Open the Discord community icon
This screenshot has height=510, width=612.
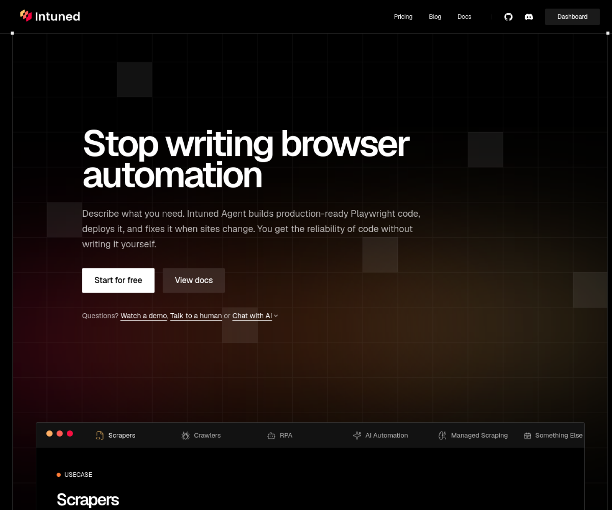pos(529,17)
